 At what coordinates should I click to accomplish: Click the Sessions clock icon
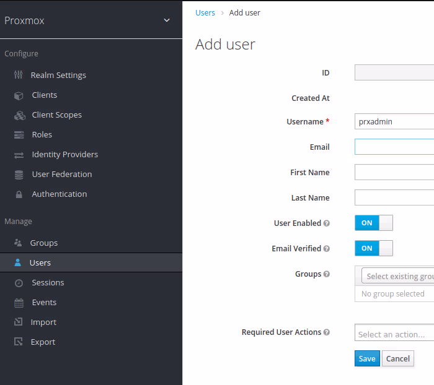[x=19, y=283]
